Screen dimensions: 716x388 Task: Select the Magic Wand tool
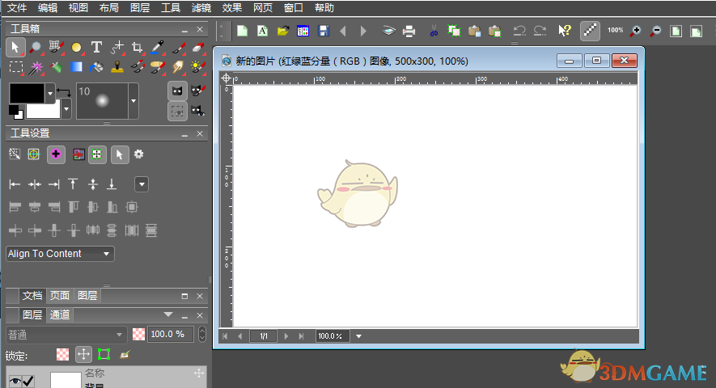point(36,68)
